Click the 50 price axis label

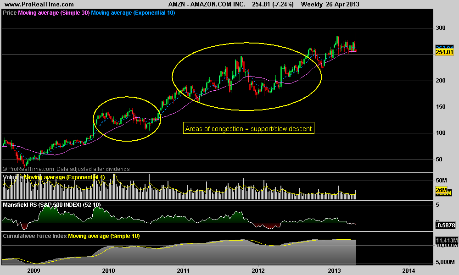439,159
